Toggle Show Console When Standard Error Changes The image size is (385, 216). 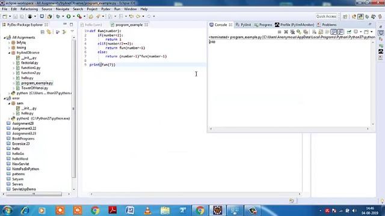340,32
